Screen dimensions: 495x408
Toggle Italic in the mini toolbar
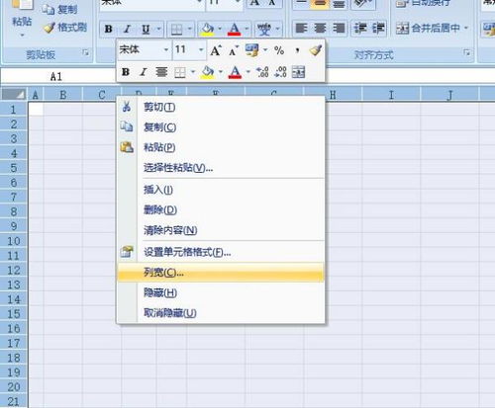tap(144, 72)
